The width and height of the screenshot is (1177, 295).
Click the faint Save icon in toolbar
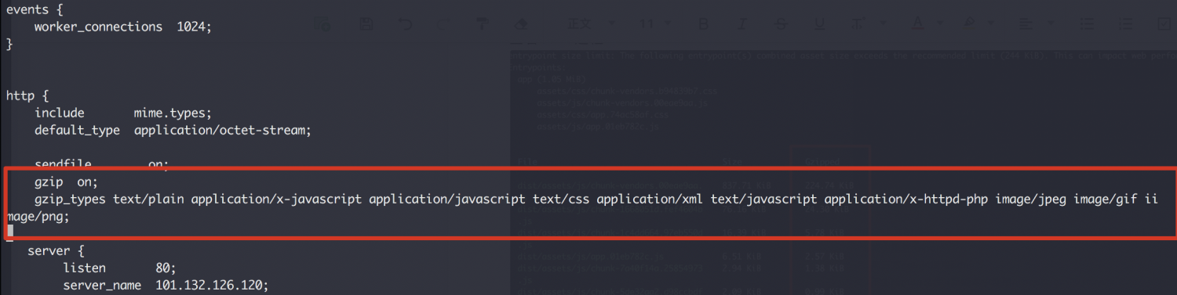pyautogui.click(x=366, y=23)
